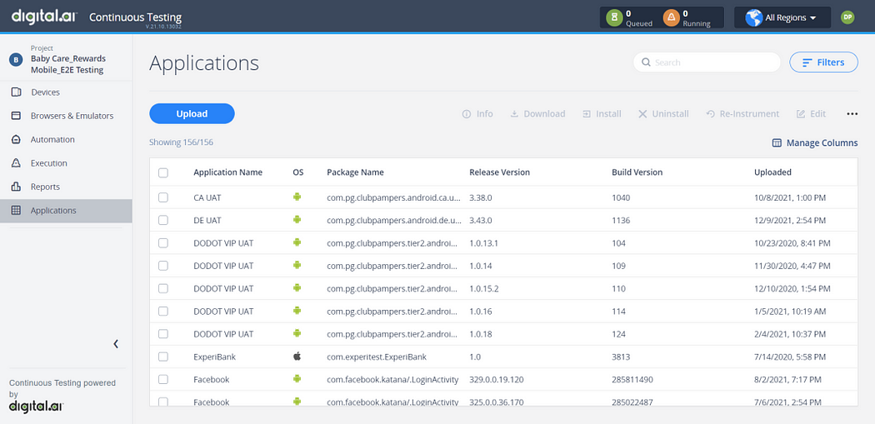Click the Install toolbar icon
The height and width of the screenshot is (424, 875).
pyautogui.click(x=587, y=114)
